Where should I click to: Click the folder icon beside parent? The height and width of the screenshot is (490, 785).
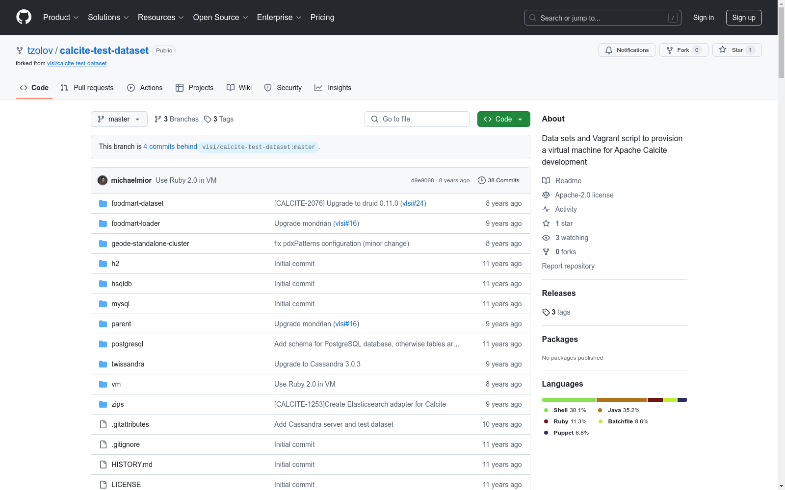[103, 324]
